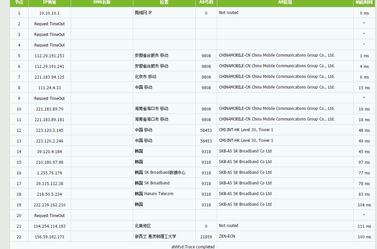Select Not routed in node 21 row
Viewport: 377px width, 249px height.
pyautogui.click(x=228, y=226)
